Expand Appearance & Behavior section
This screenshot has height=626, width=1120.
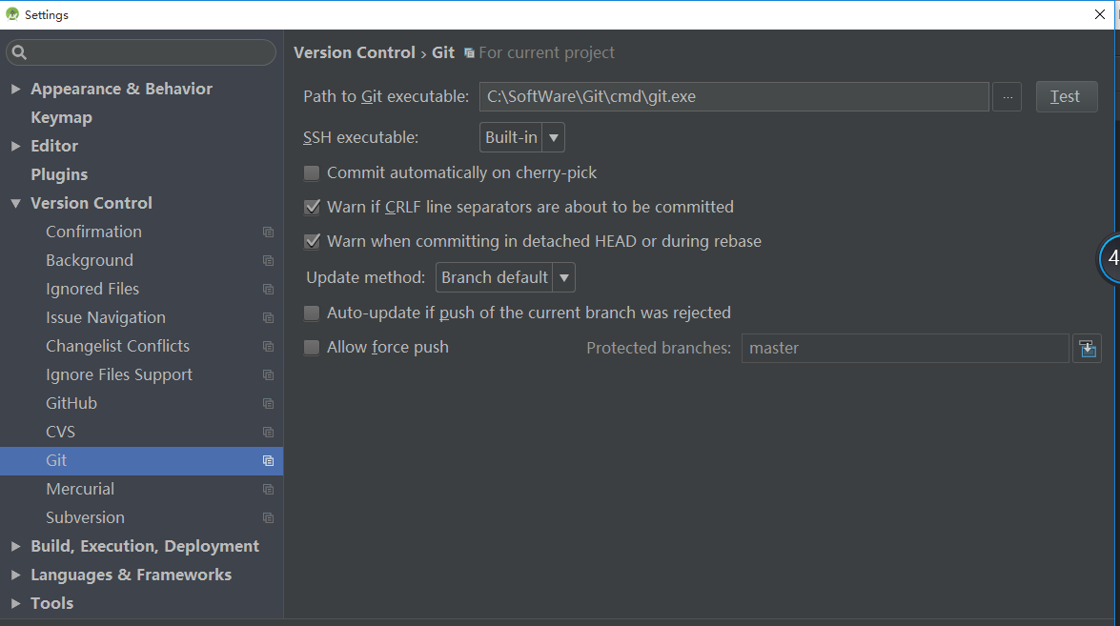tap(15, 89)
